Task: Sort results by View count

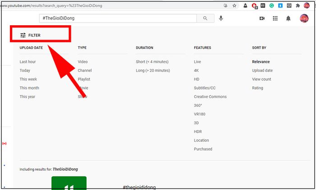Action: click(261, 79)
